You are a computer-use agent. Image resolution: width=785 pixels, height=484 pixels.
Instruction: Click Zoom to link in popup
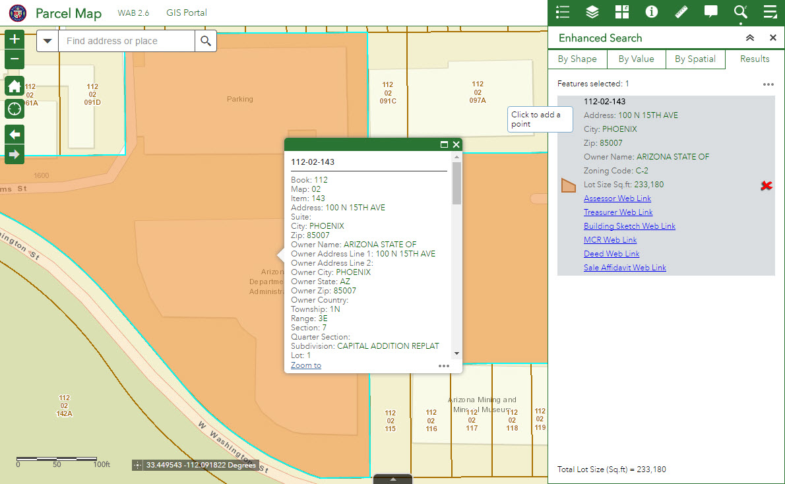pos(306,365)
